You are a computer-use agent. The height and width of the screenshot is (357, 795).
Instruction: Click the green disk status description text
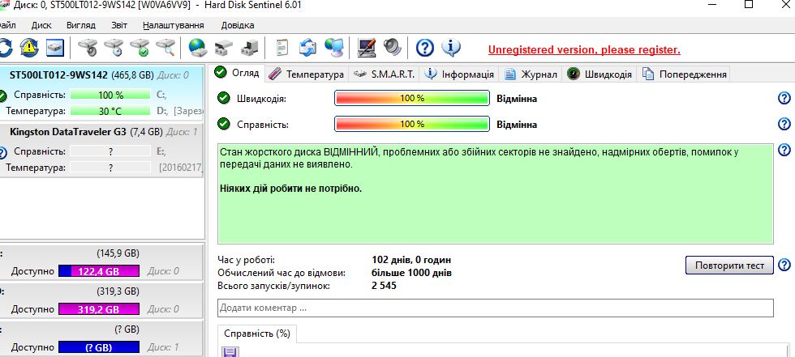point(496,194)
